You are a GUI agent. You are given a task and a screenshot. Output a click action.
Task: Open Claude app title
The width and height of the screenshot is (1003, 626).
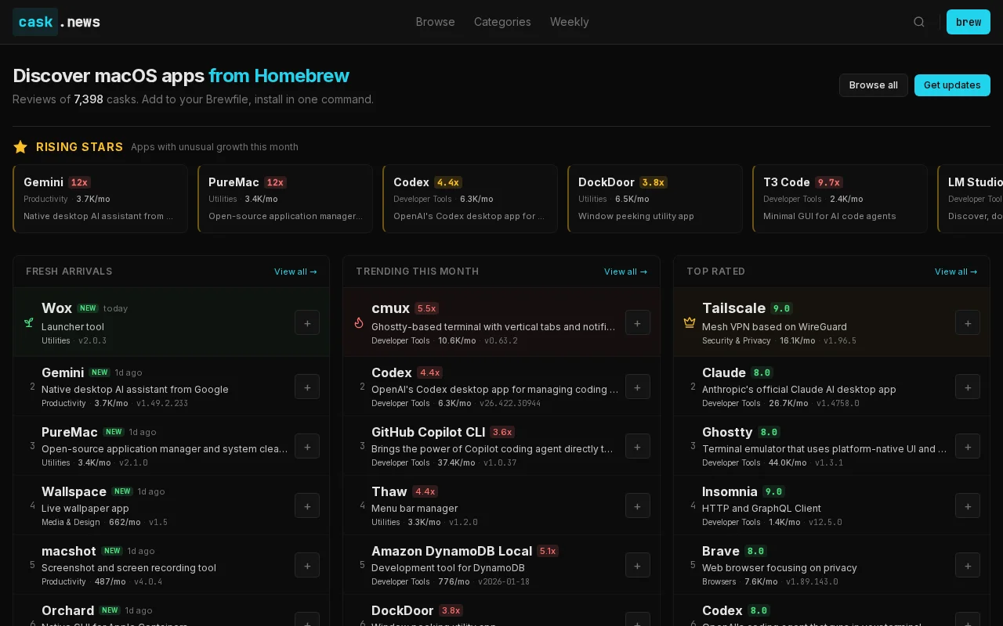(724, 372)
